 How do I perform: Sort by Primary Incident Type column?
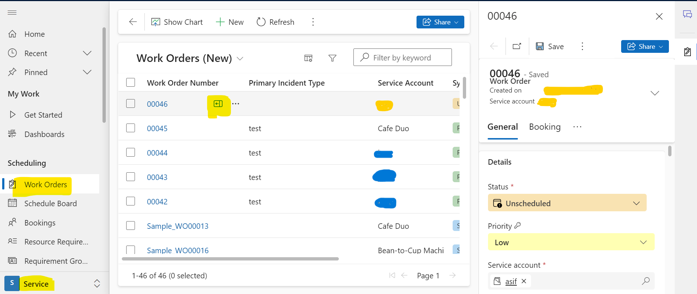pos(287,83)
